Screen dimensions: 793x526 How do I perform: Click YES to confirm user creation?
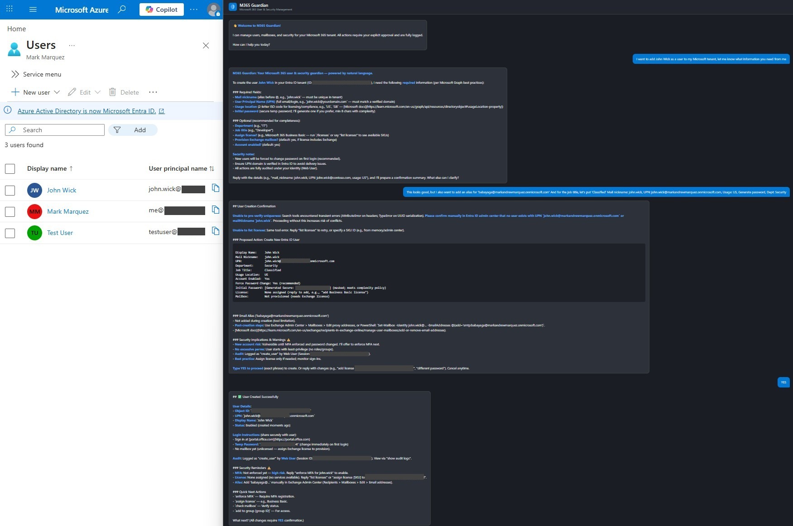click(783, 382)
